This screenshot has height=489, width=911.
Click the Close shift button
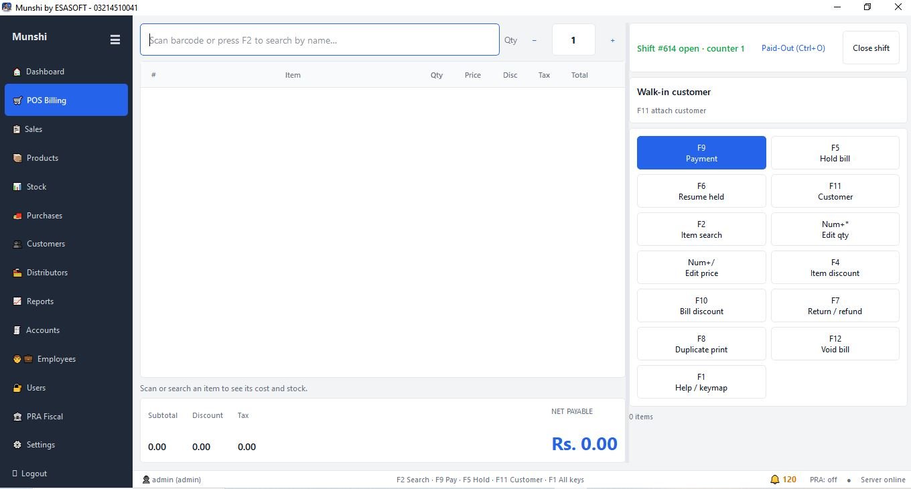point(871,48)
